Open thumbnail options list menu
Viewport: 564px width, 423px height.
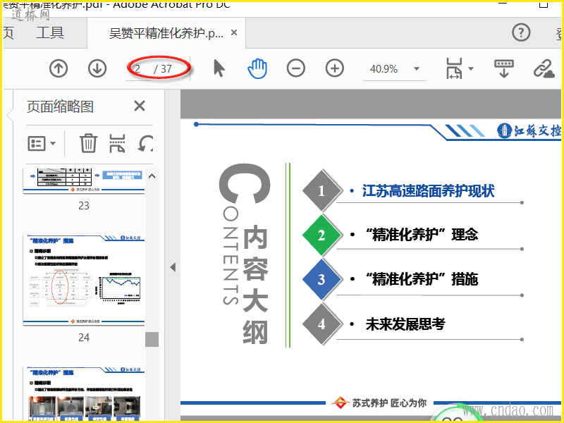pyautogui.click(x=42, y=144)
